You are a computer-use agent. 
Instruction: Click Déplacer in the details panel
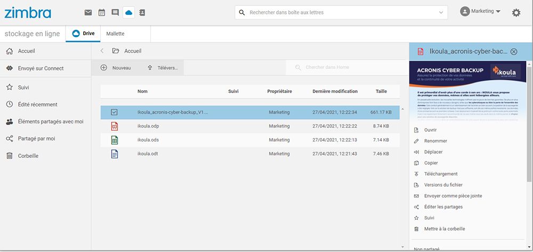pyautogui.click(x=433, y=152)
